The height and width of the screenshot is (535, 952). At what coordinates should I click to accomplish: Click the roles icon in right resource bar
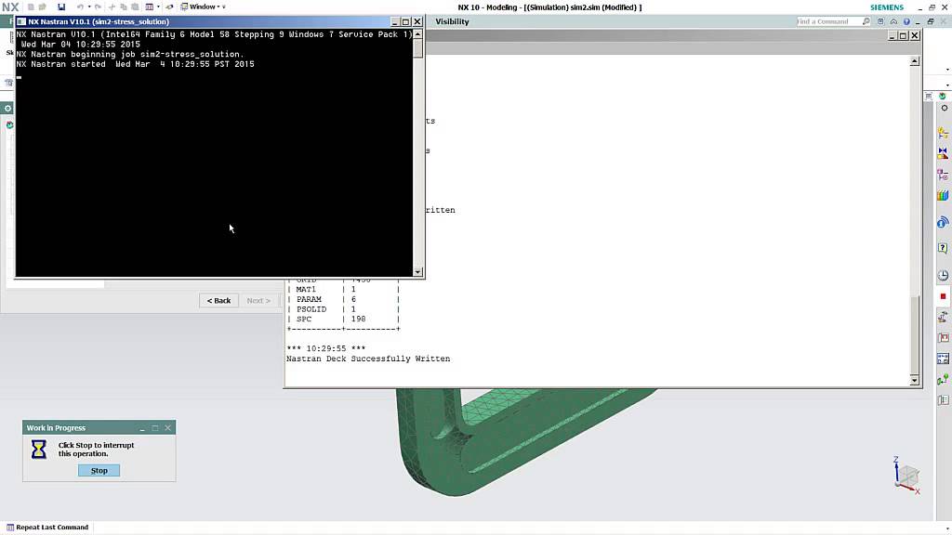(943, 317)
